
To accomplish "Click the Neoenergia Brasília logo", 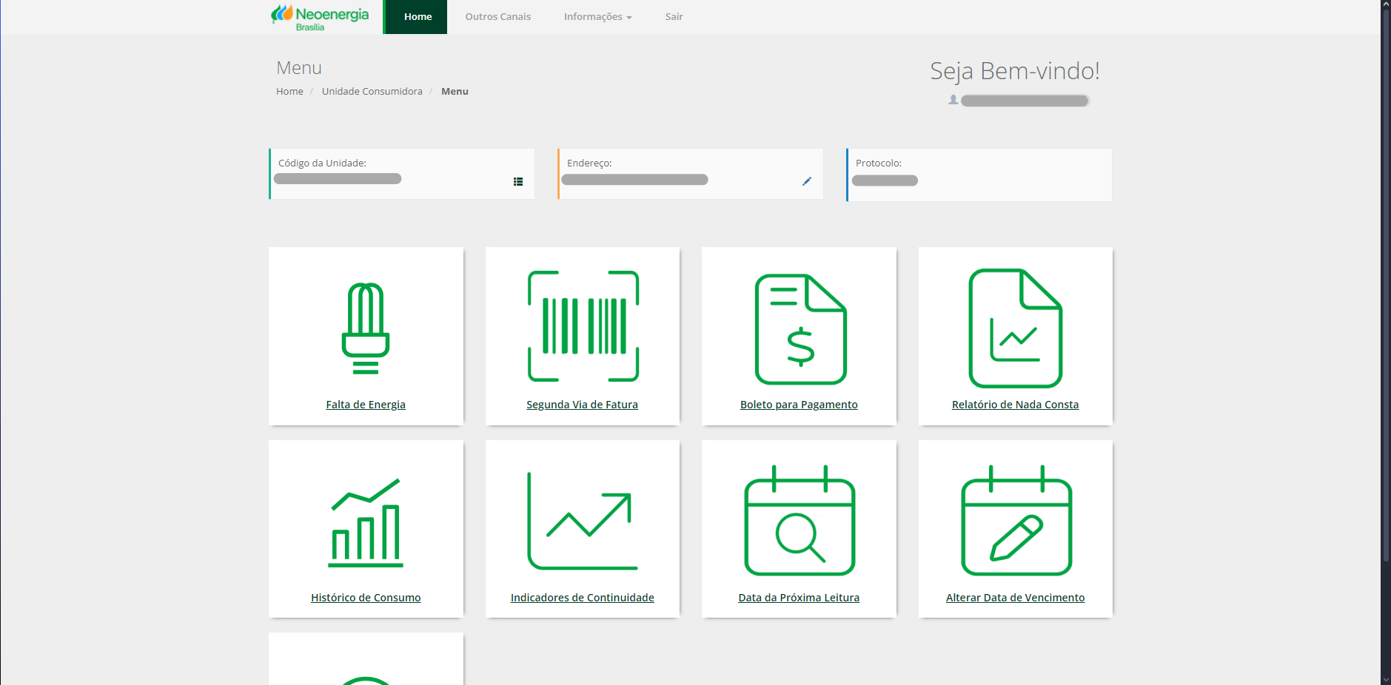I will pos(319,18).
